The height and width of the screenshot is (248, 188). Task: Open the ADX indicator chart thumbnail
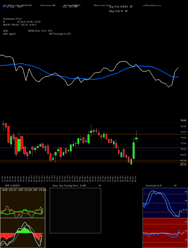coord(23,203)
